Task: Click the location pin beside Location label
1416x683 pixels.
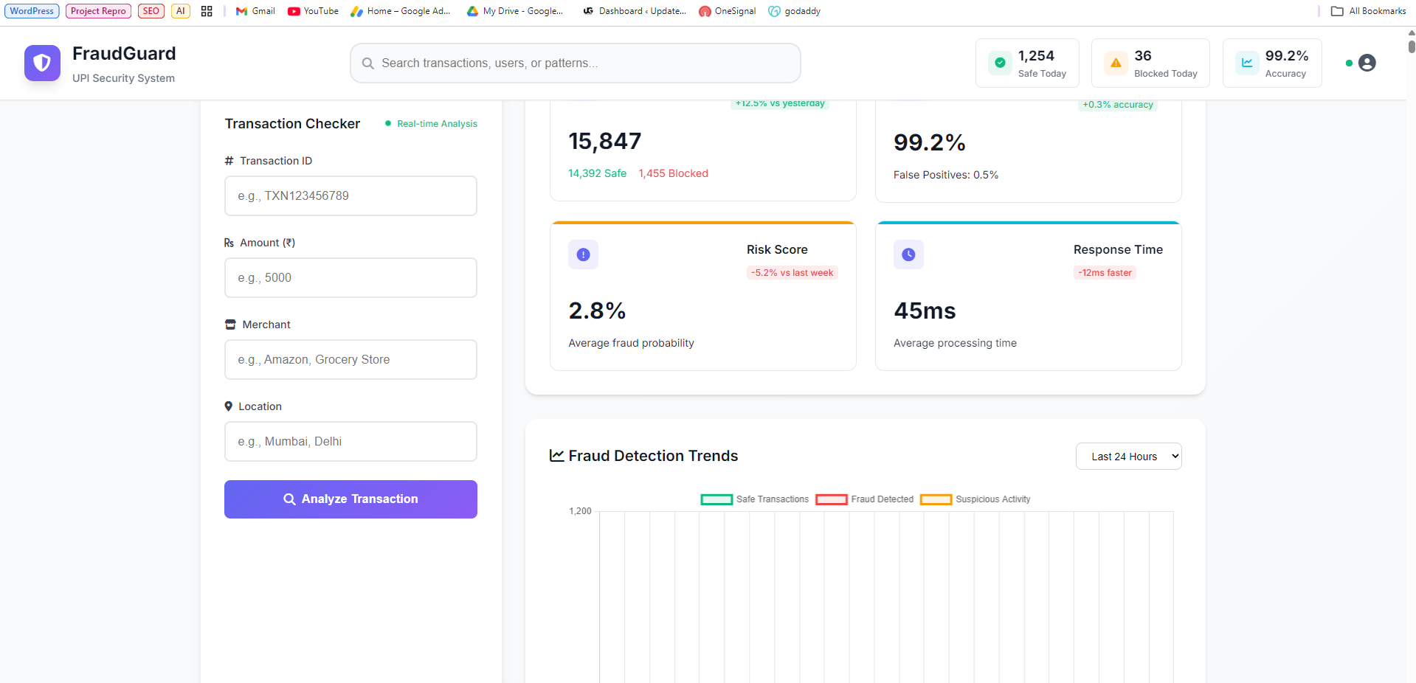Action: (229, 406)
